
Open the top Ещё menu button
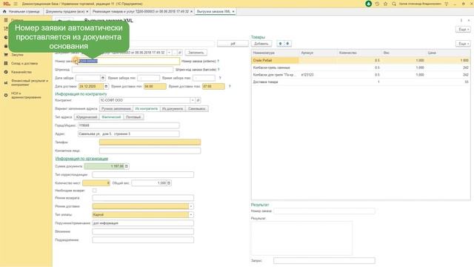click(x=463, y=30)
